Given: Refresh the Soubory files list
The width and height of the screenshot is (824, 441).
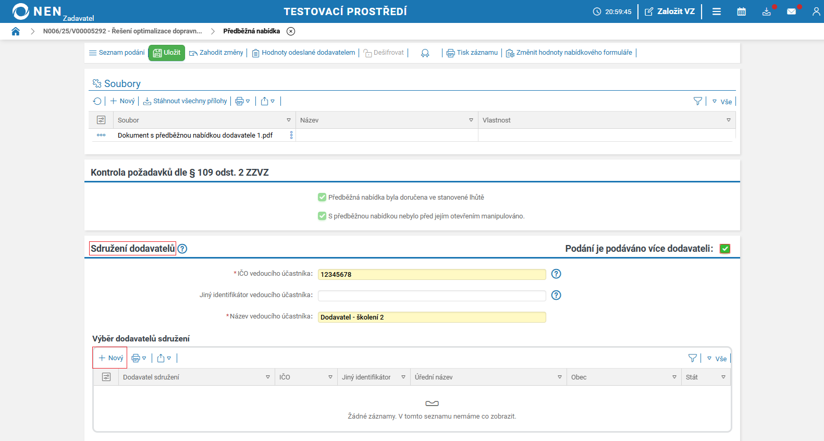Looking at the screenshot, I should click(97, 101).
